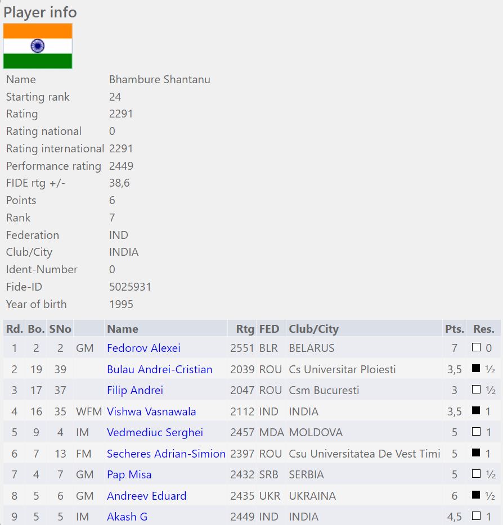Click the Player info heading
This screenshot has width=503, height=525.
pyautogui.click(x=41, y=12)
